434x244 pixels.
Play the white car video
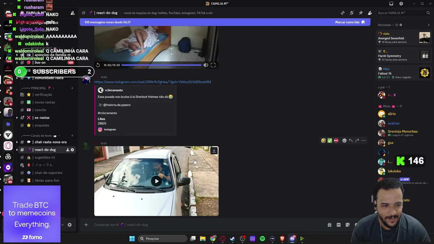(156, 181)
